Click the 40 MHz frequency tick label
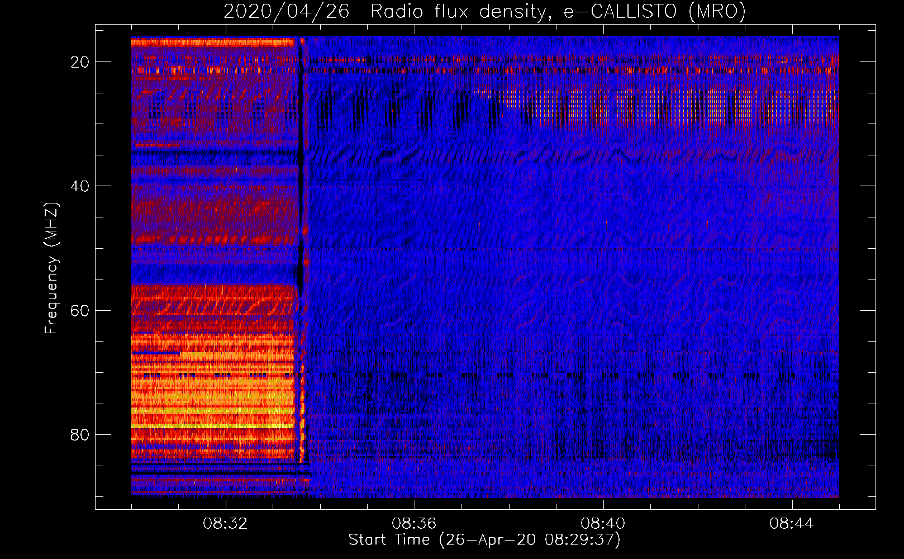 [80, 186]
